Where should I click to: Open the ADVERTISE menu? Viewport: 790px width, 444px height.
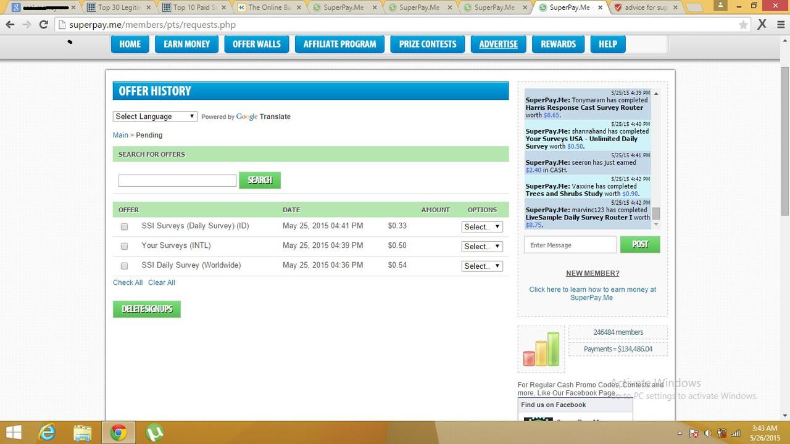(x=499, y=44)
